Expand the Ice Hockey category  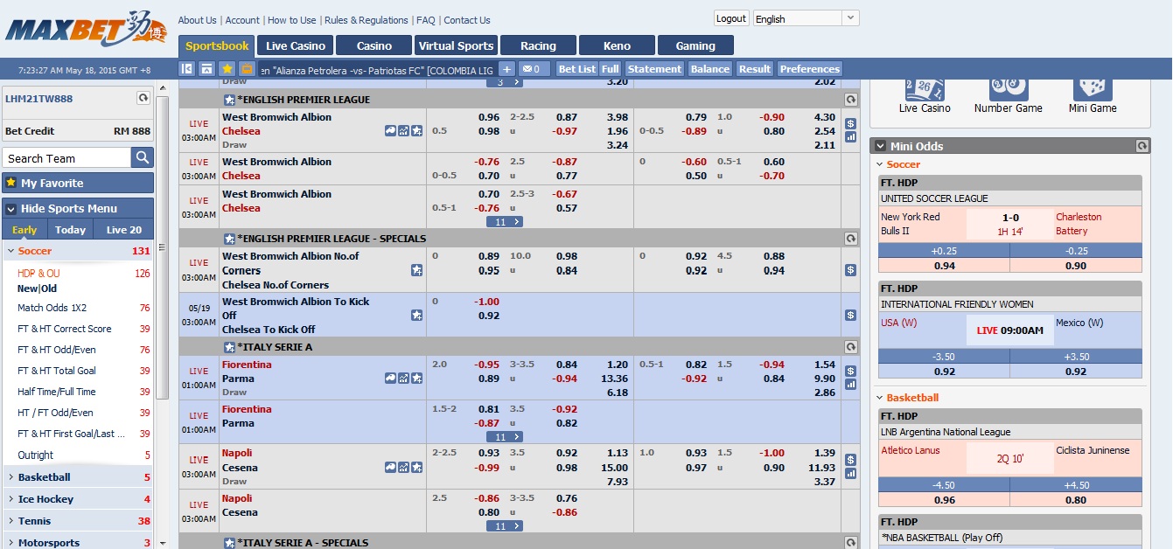[10, 499]
